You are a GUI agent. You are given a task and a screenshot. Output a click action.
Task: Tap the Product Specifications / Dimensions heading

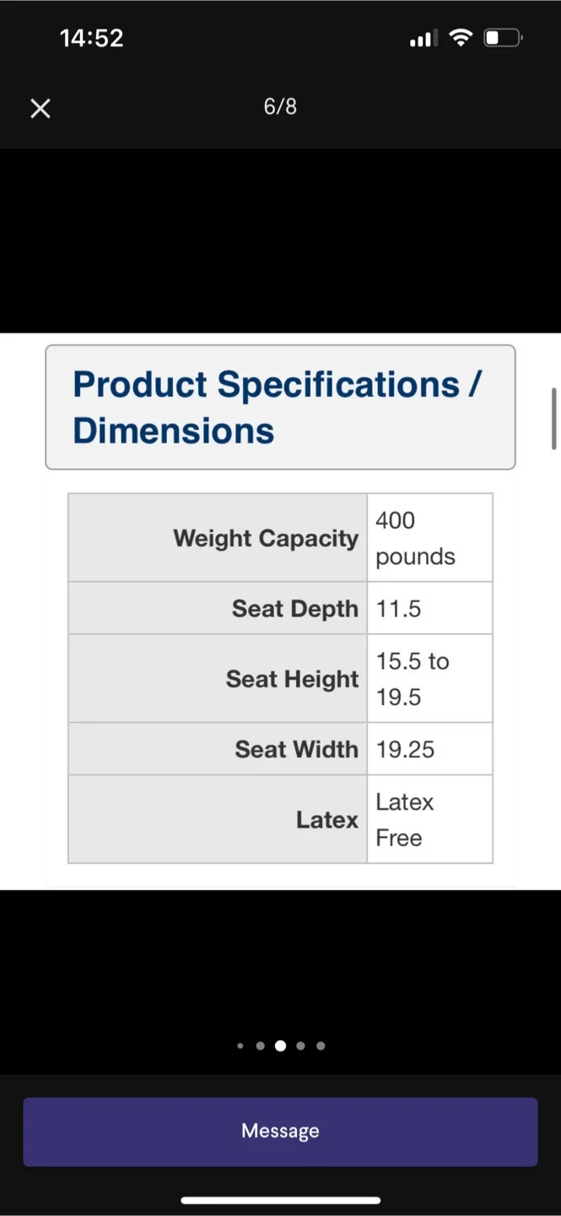[x=279, y=407]
